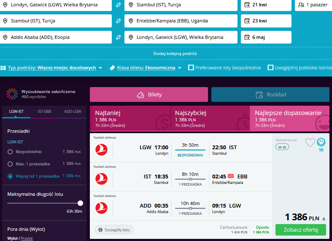Open the 21 kwi date picker
Image resolution: width=332 pixels, height=241 pixels.
(266, 5)
